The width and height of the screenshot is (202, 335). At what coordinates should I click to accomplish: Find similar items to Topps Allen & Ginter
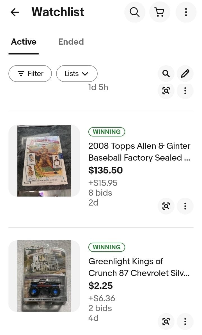[x=166, y=206]
